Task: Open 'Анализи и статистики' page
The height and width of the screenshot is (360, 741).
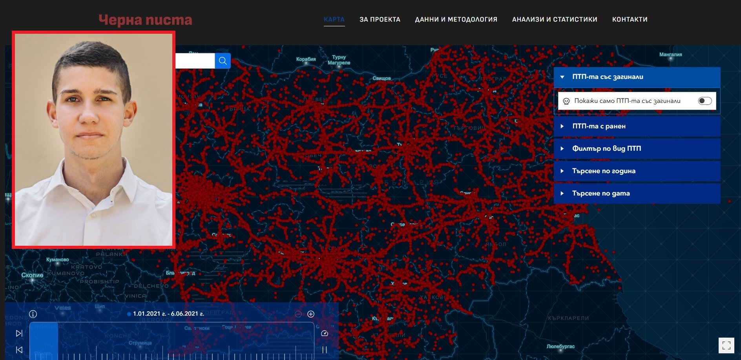Action: click(x=554, y=19)
